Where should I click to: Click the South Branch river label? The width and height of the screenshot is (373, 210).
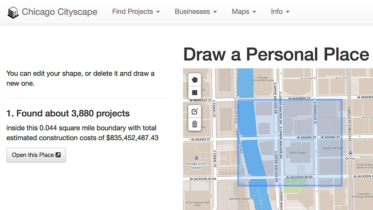(x=260, y=199)
